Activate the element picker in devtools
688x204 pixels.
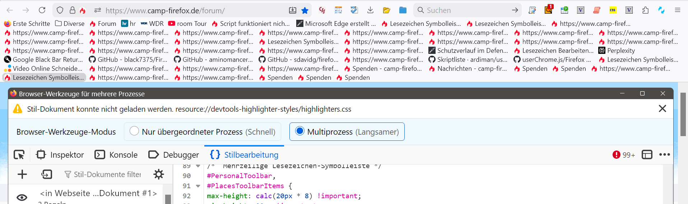pos(19,155)
